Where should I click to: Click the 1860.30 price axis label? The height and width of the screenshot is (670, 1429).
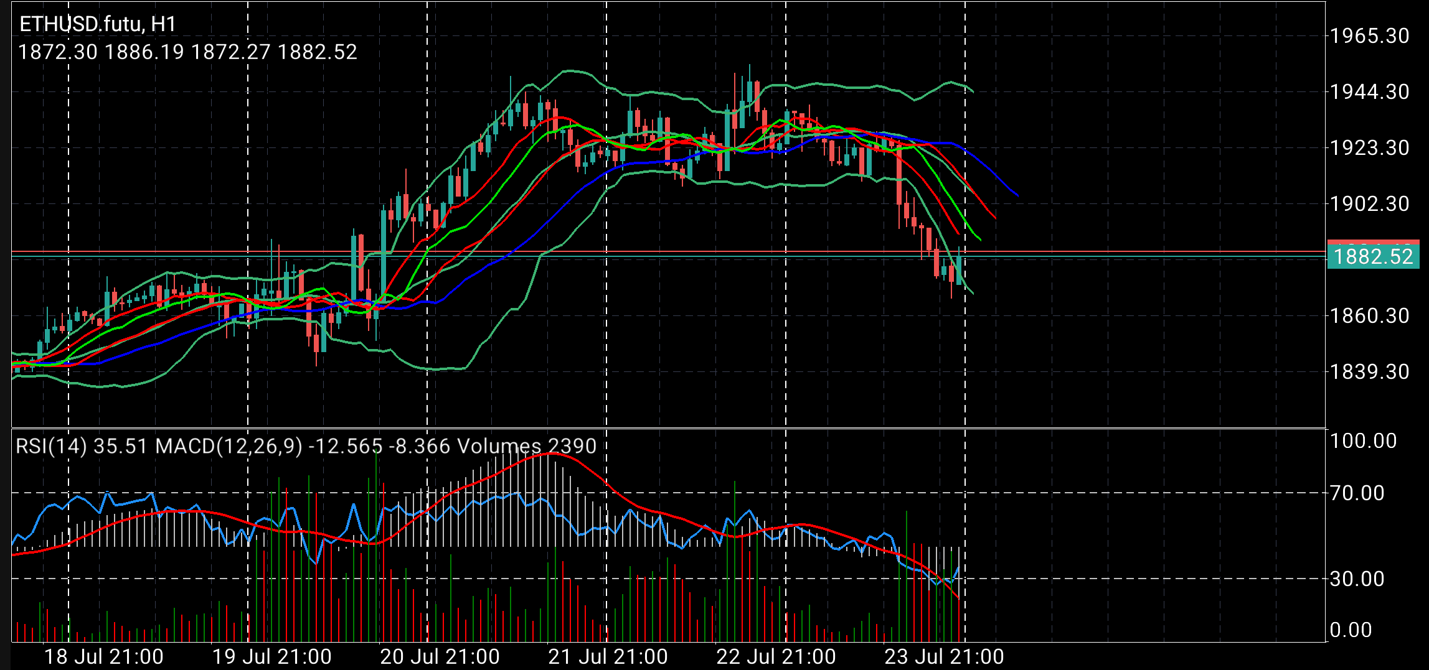pos(1369,315)
